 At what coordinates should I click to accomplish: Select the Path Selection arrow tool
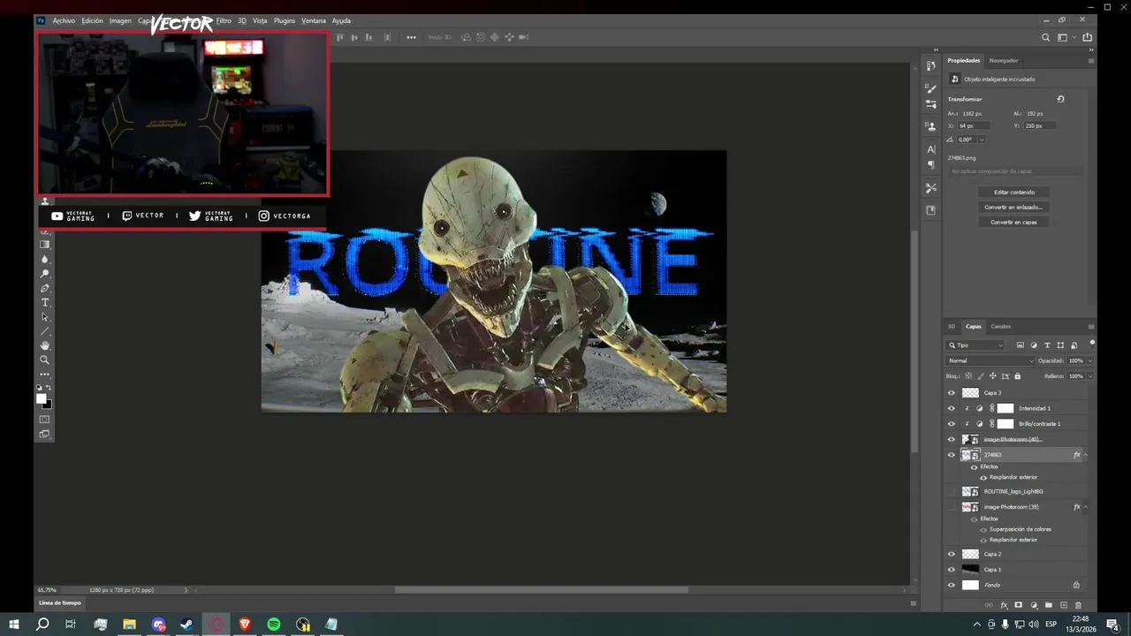click(45, 317)
